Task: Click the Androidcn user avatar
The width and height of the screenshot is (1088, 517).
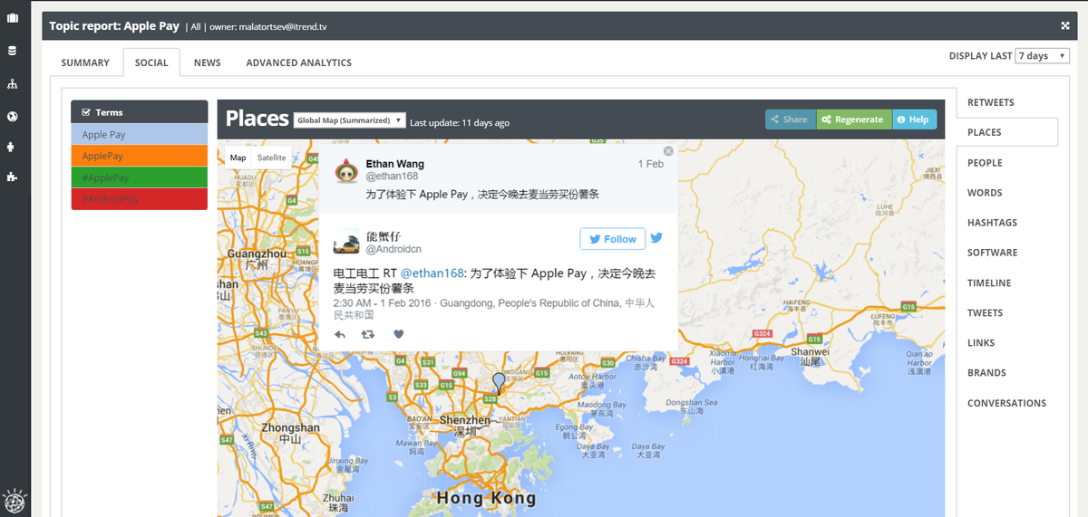Action: pyautogui.click(x=346, y=244)
